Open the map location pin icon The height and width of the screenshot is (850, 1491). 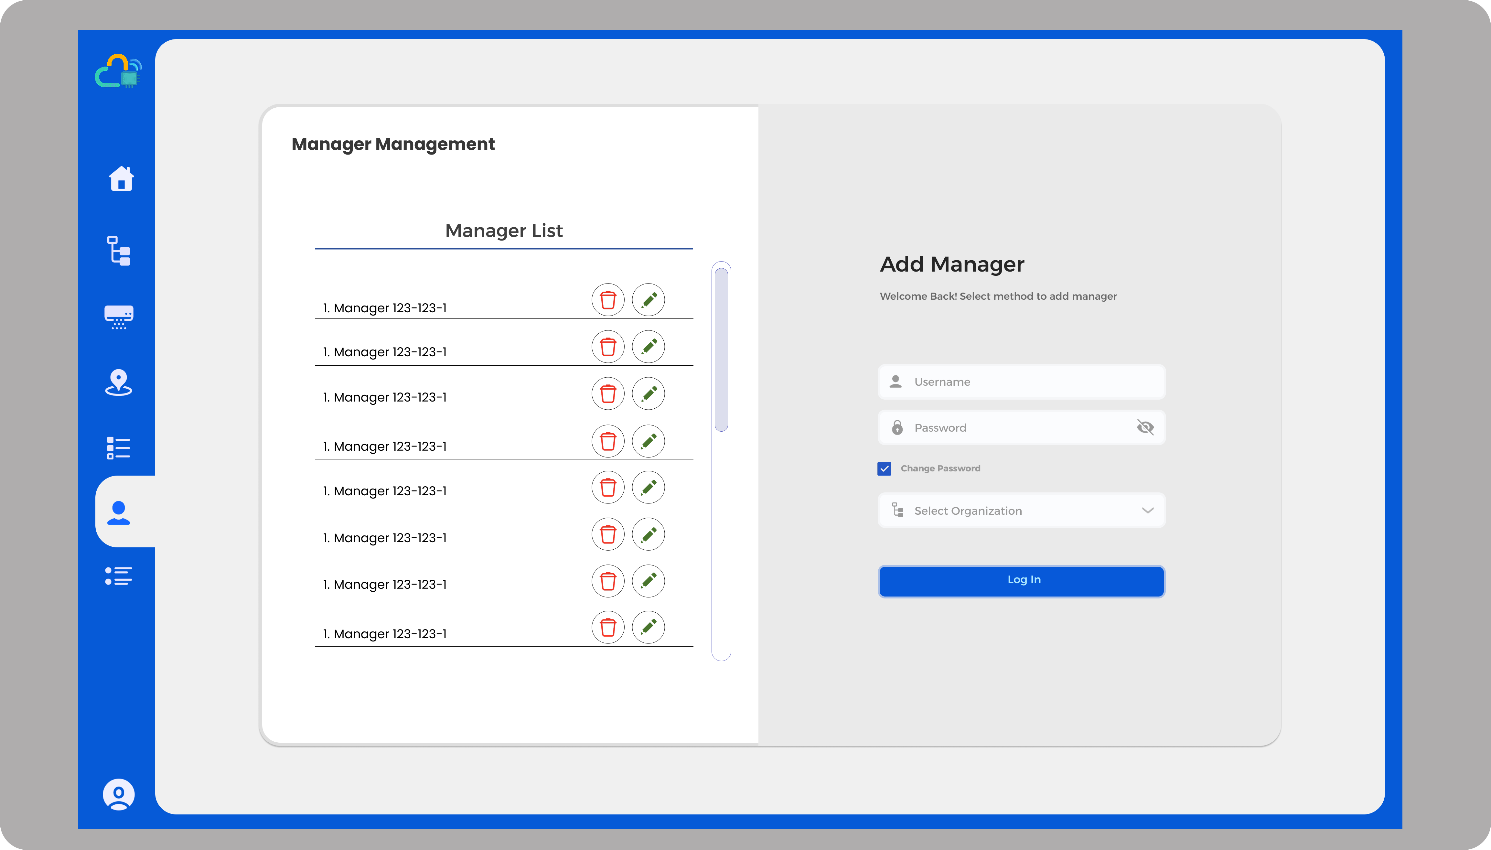click(x=118, y=382)
